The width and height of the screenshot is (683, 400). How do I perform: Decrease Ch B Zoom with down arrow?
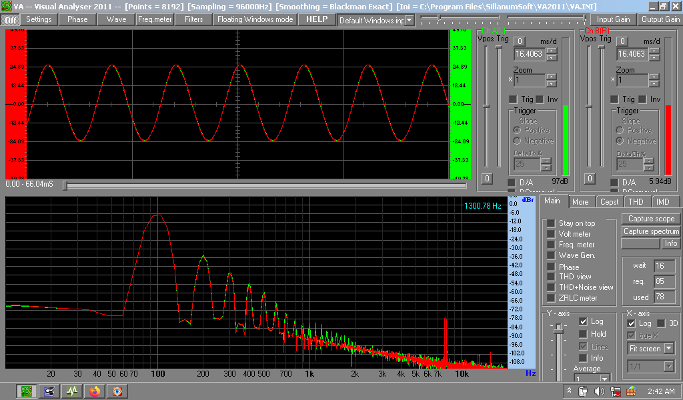(654, 83)
